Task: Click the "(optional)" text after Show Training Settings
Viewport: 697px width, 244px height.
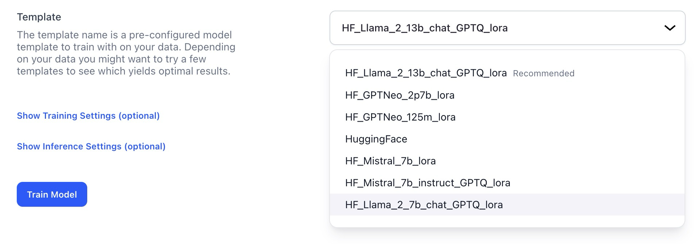Action: [x=139, y=116]
